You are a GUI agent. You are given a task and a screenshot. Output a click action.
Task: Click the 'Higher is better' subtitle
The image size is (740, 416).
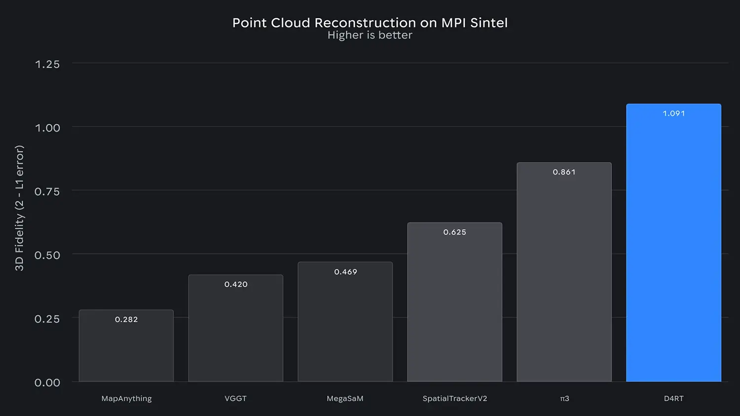tap(370, 35)
